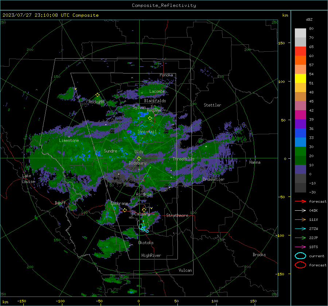328x306 pixels.
Task: Click the Hanna town label
Action: (255, 162)
